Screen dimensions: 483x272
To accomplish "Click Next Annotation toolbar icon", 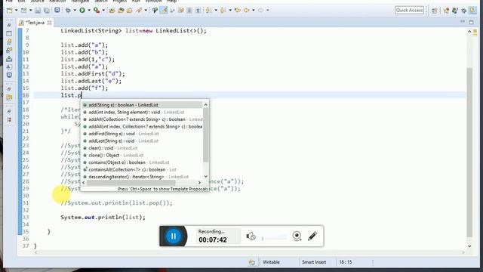I will coord(208,10).
